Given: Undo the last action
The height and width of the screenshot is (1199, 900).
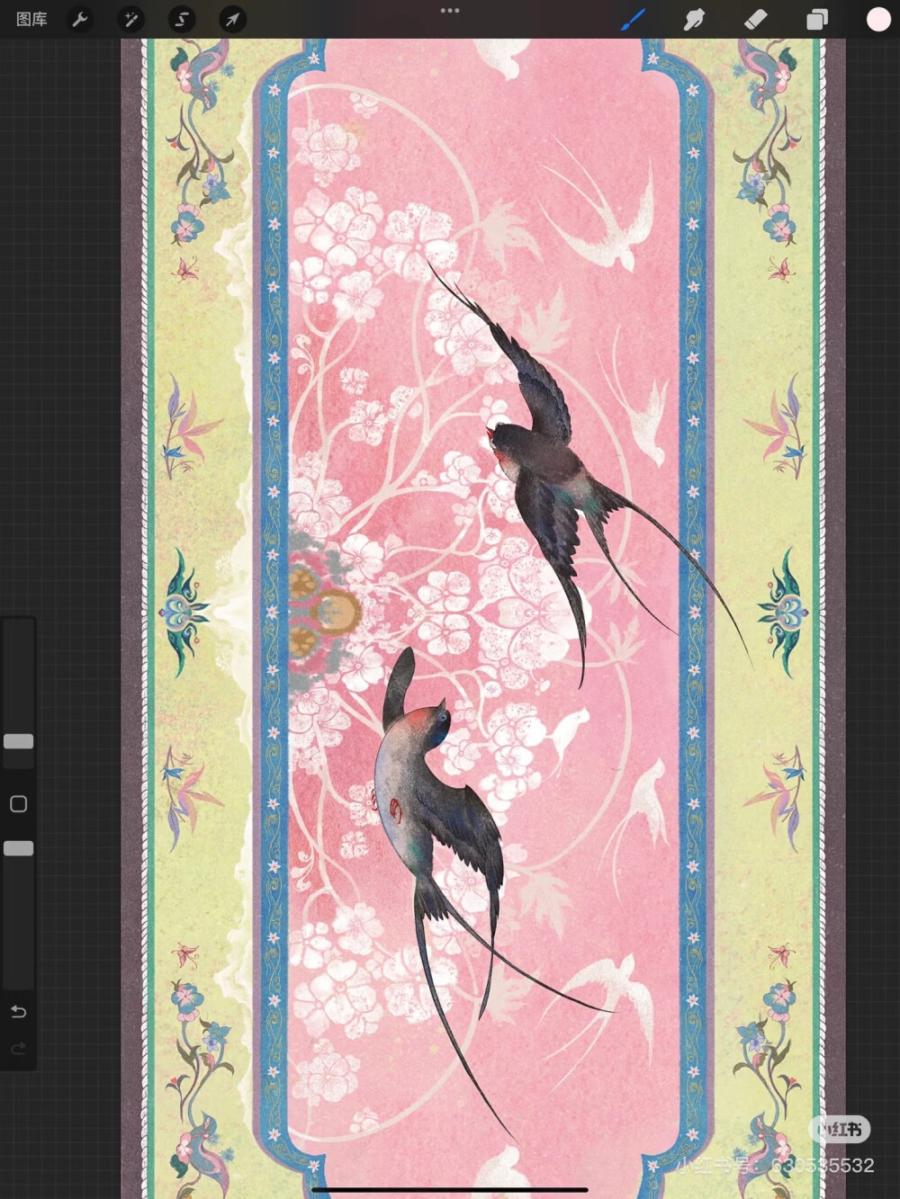Looking at the screenshot, I should coord(18,1012).
